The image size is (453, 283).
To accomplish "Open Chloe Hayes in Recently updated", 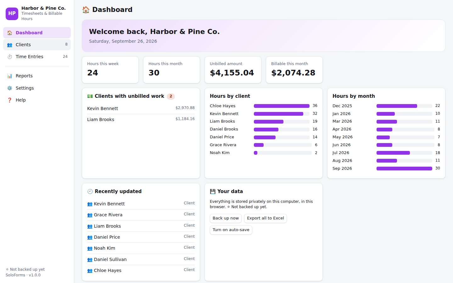I will 141,270.
